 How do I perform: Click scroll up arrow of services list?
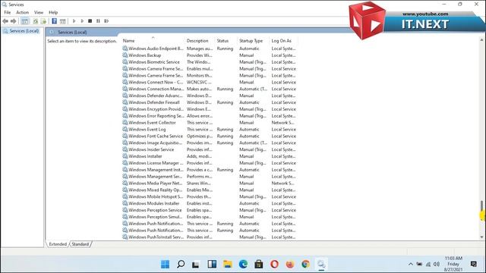[x=481, y=40]
